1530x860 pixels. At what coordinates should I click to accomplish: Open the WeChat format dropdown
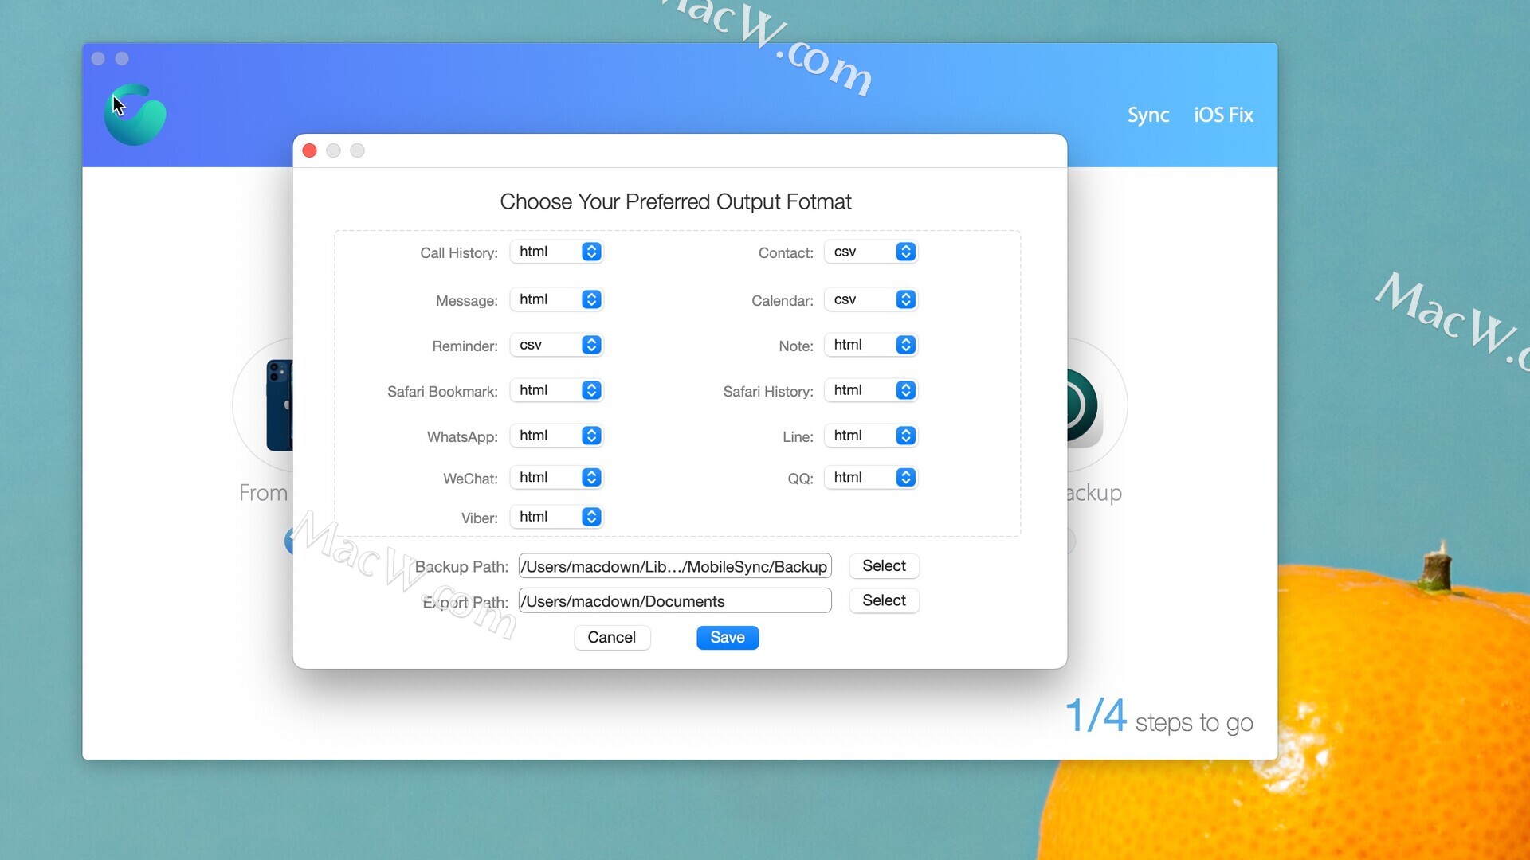pos(556,477)
